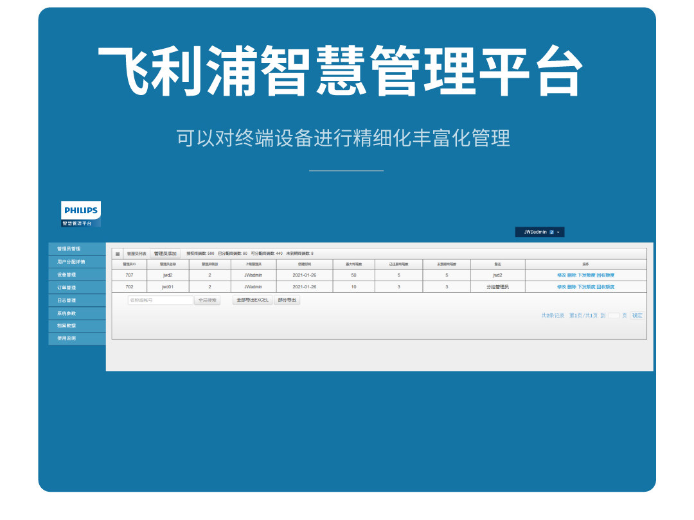The image size is (694, 520).
Task: Click the 备注 column header
Action: coord(498,264)
